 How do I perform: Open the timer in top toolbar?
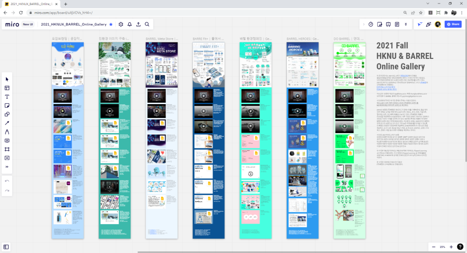371,24
